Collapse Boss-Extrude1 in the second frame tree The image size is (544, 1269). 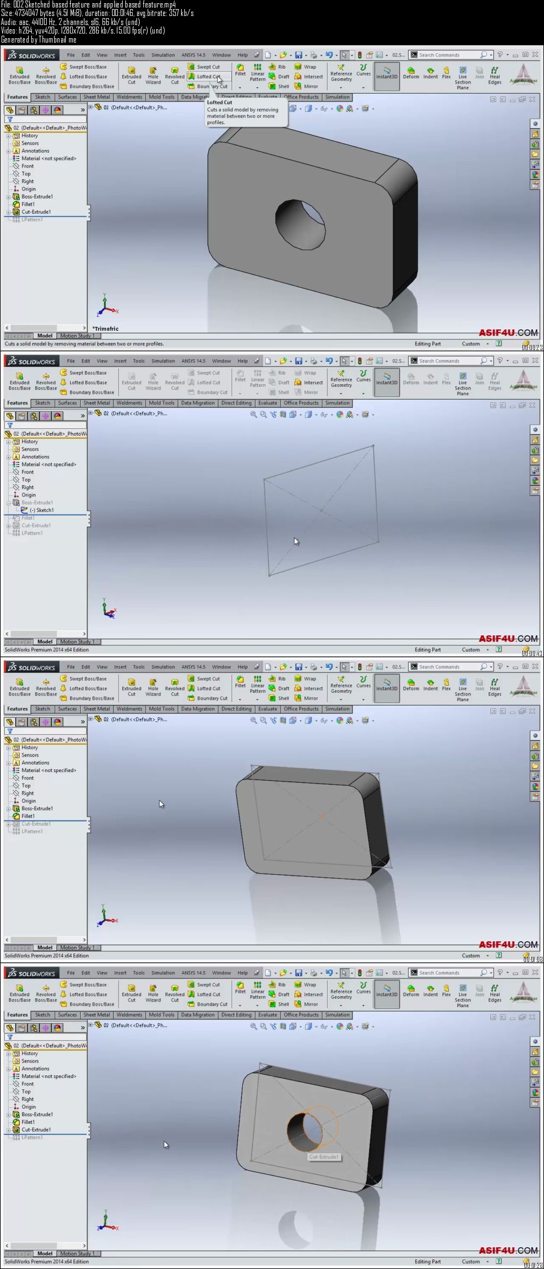[x=8, y=503]
